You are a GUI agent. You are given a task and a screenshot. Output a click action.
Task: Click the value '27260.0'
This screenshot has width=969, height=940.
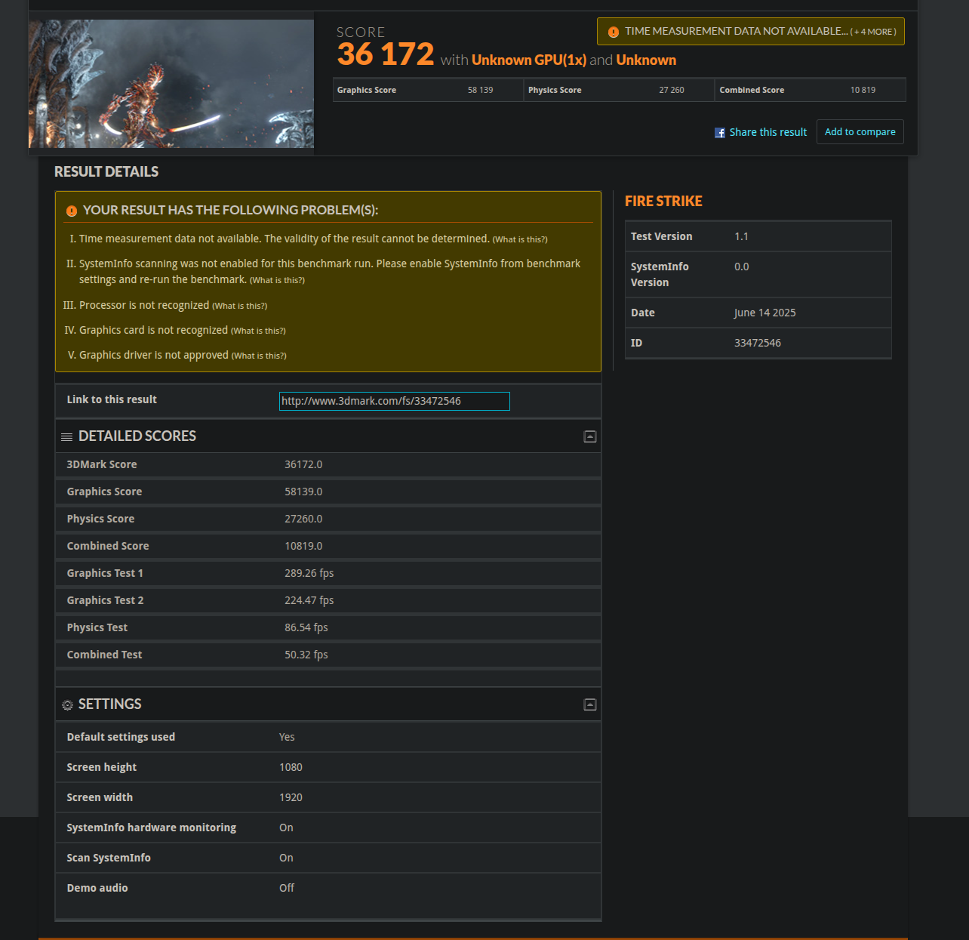[x=303, y=519]
